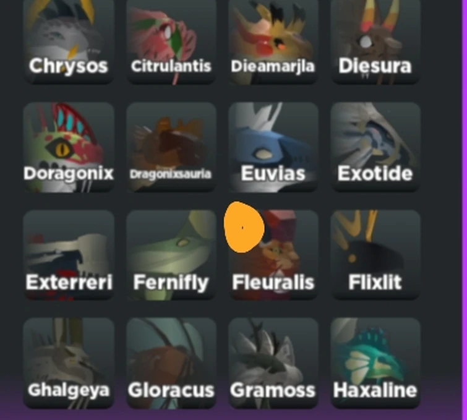The width and height of the screenshot is (467, 420).
Task: Click the Dragonixsauria creature tile
Action: (171, 147)
